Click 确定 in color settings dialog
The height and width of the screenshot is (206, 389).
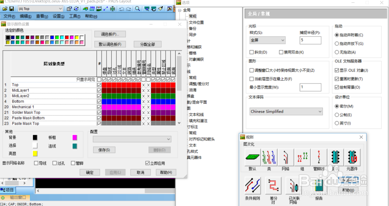pyautogui.click(x=89, y=172)
